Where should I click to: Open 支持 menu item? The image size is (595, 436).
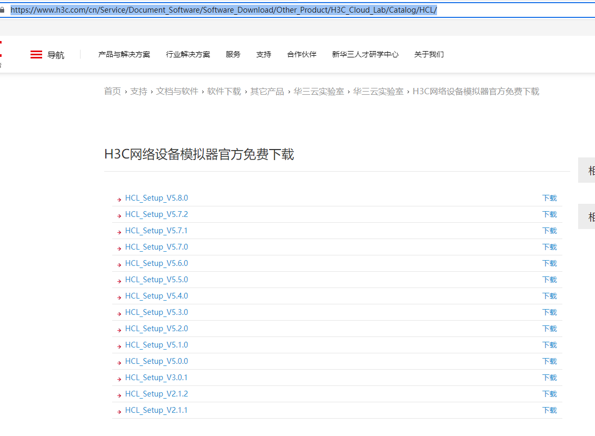(x=264, y=54)
